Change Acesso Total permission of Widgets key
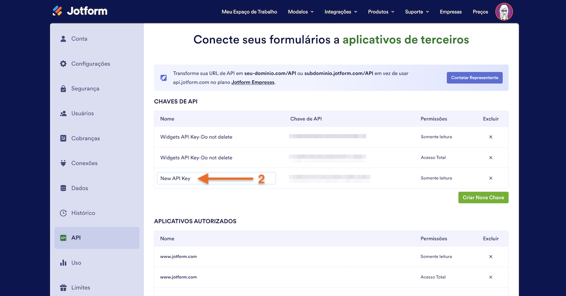 433,158
